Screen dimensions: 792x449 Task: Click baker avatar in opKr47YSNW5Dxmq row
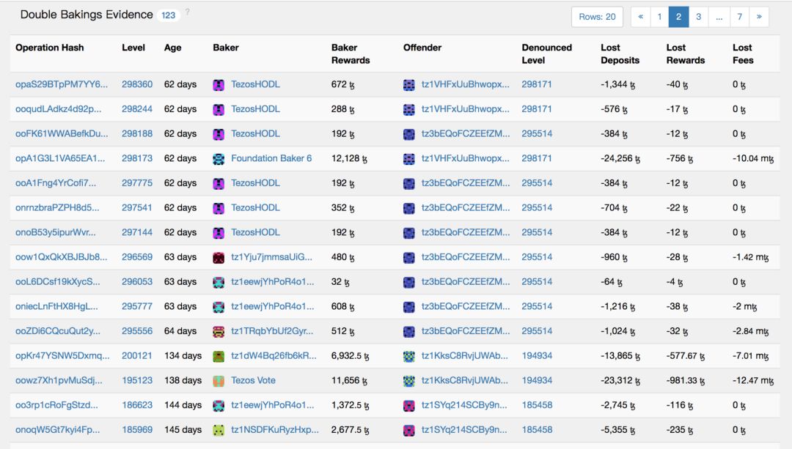point(219,357)
